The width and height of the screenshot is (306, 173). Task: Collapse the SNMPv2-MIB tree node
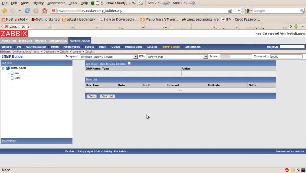point(3,69)
